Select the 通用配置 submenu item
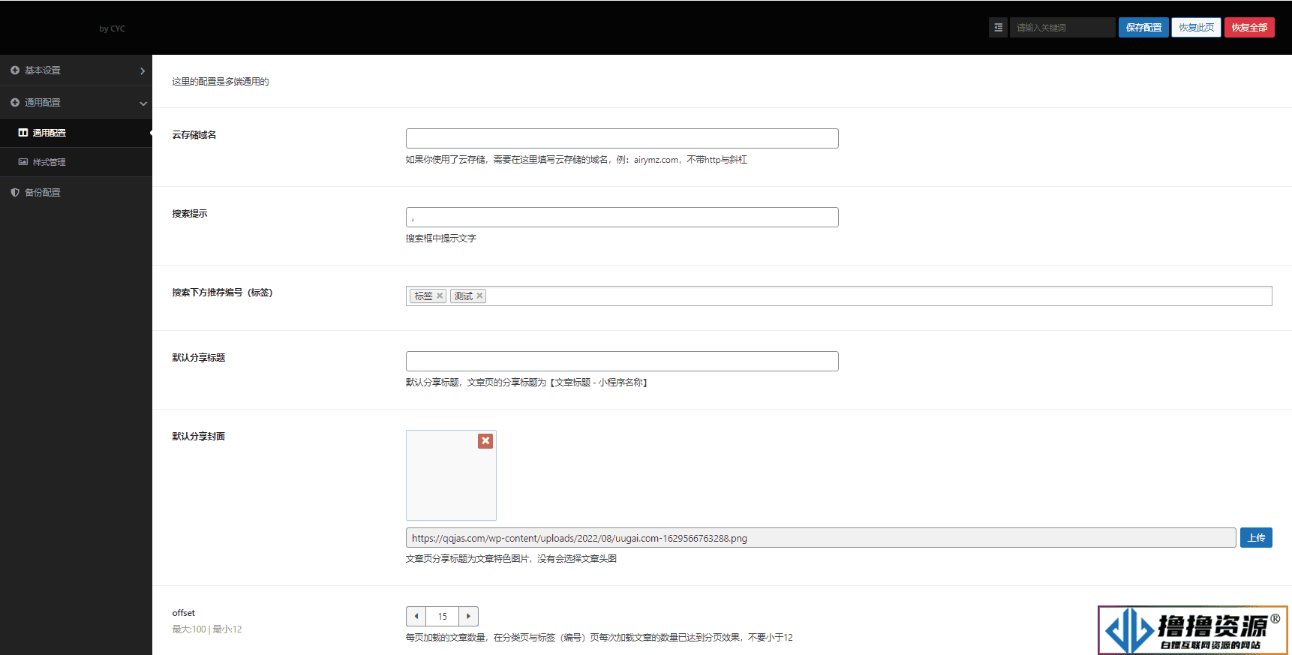The width and height of the screenshot is (1292, 655). [76, 133]
